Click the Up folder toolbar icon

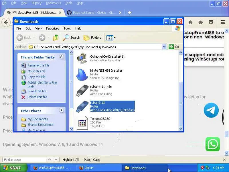56,38
